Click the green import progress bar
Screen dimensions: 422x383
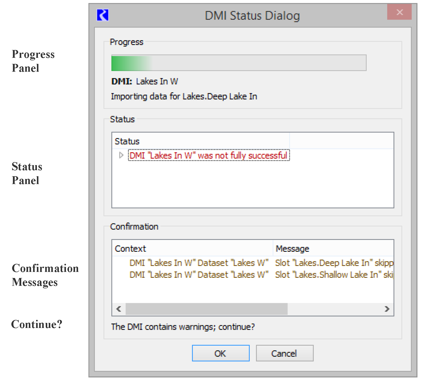click(239, 63)
